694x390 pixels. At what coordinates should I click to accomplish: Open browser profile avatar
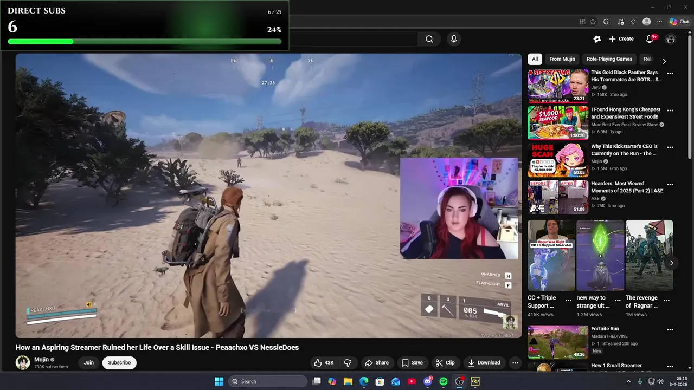(646, 22)
